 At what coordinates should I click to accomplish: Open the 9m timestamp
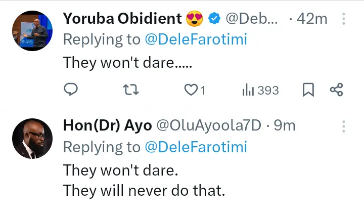(284, 125)
